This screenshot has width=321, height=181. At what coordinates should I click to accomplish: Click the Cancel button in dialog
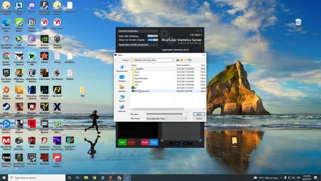click(x=199, y=119)
